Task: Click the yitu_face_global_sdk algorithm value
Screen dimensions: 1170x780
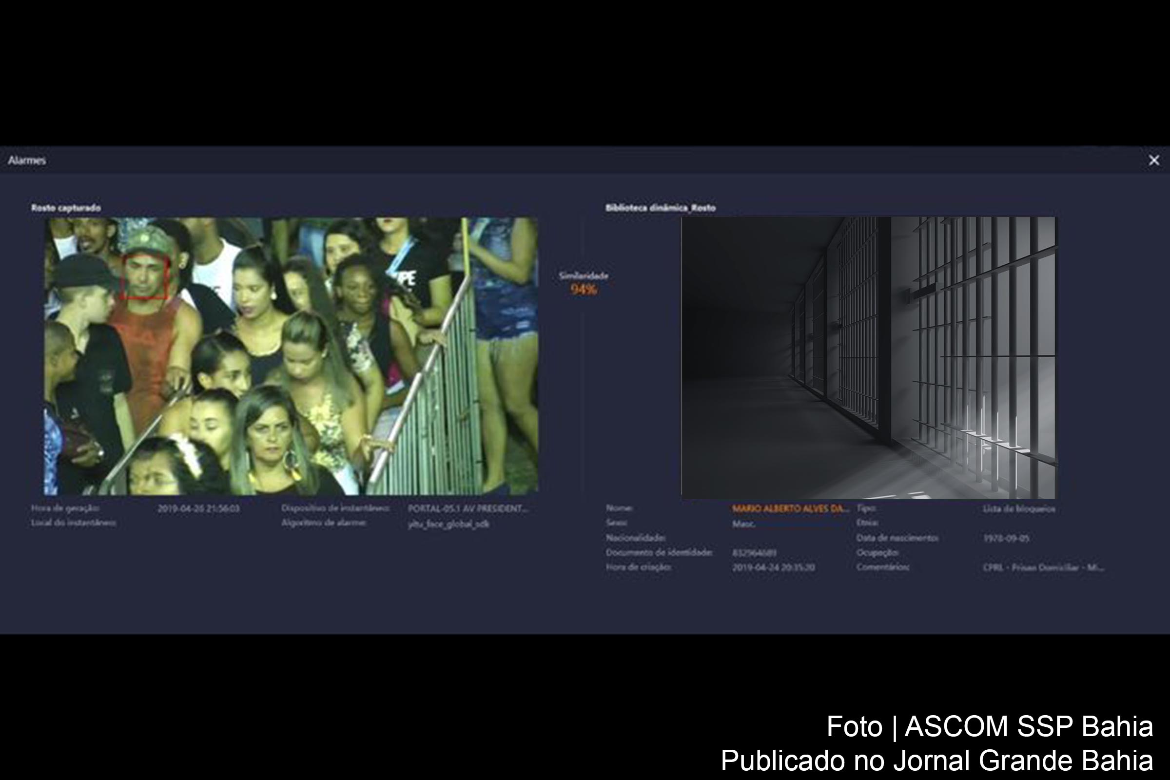Action: [x=448, y=524]
